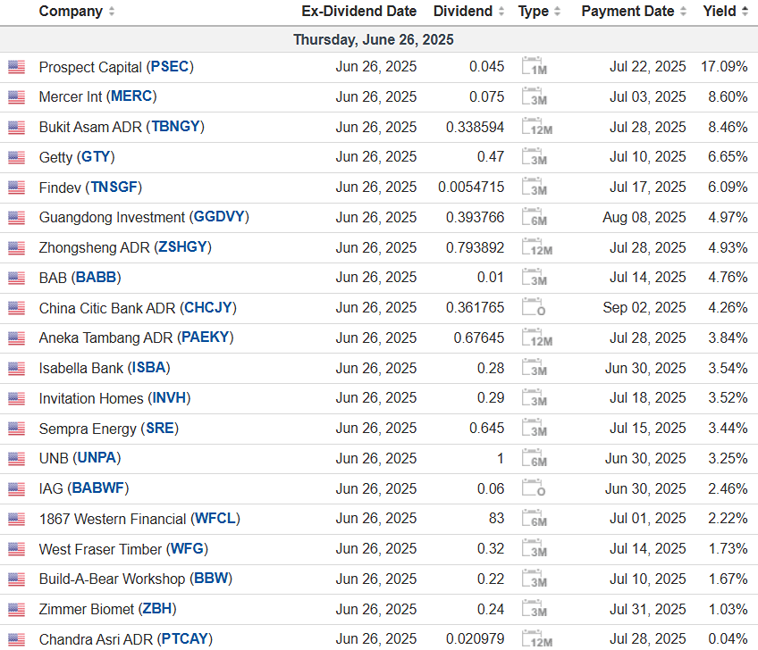Open the PSEC ticker link
This screenshot has width=758, height=650.
click(170, 67)
